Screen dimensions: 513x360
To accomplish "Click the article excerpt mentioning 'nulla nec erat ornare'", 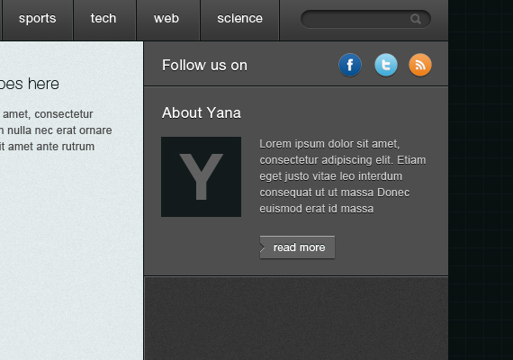I will (x=56, y=130).
